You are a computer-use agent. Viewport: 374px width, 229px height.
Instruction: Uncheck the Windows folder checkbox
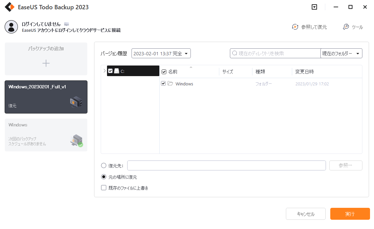coord(163,83)
